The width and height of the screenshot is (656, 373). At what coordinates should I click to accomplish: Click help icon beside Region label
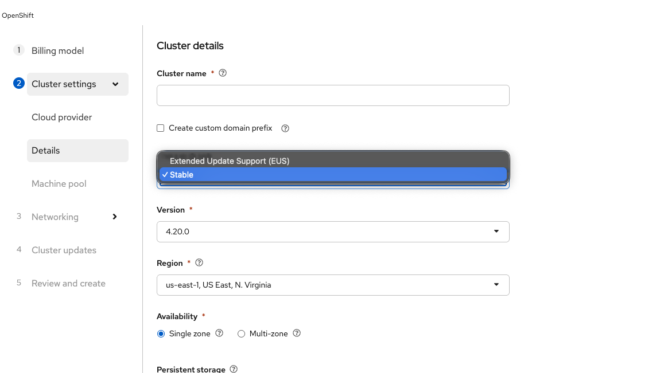pos(199,263)
